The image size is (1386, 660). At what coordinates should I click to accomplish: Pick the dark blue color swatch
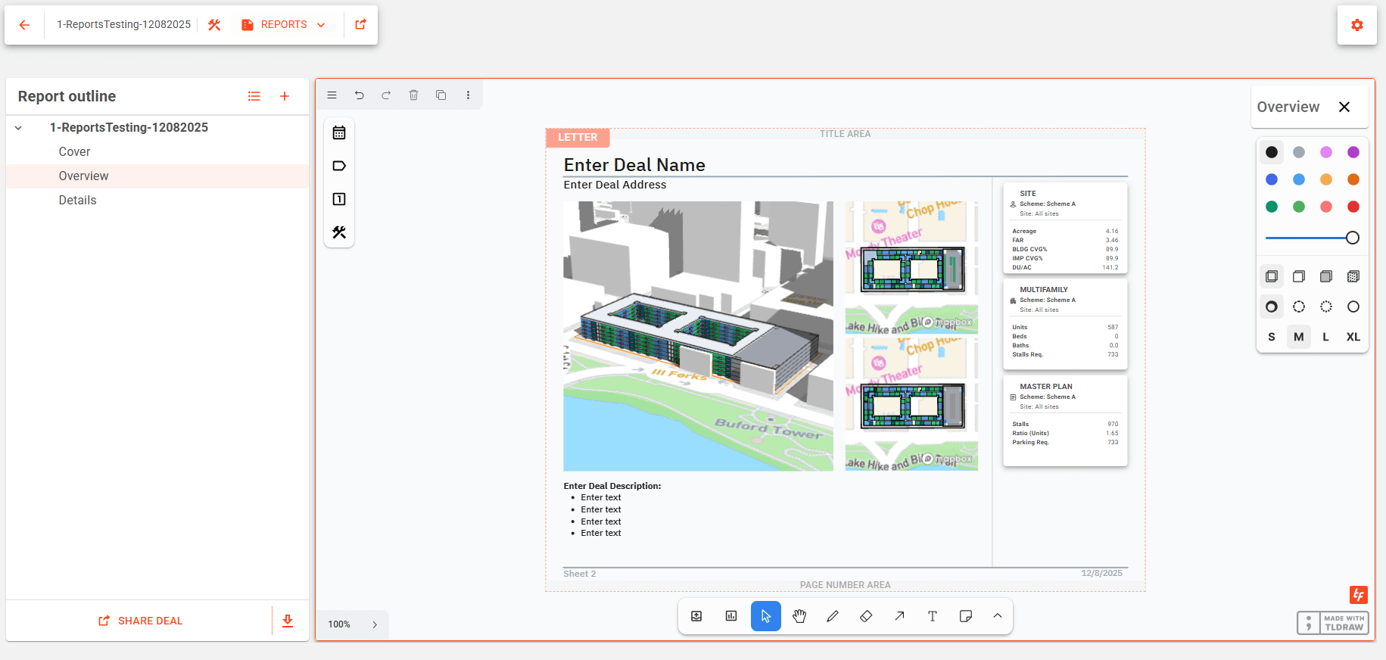pos(1272,179)
